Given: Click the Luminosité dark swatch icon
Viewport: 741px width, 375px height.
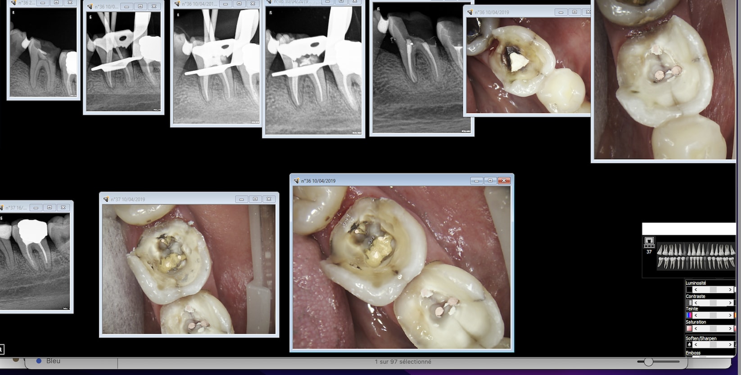Looking at the screenshot, I should (689, 290).
